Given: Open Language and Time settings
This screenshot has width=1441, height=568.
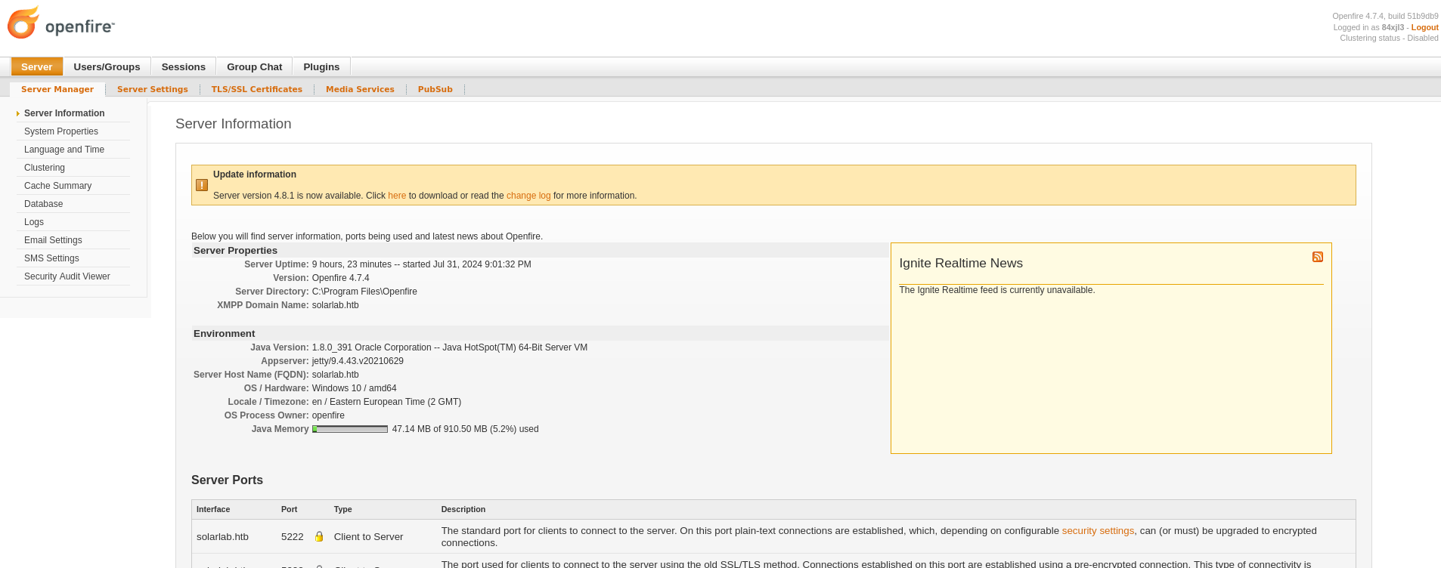Looking at the screenshot, I should (x=64, y=150).
